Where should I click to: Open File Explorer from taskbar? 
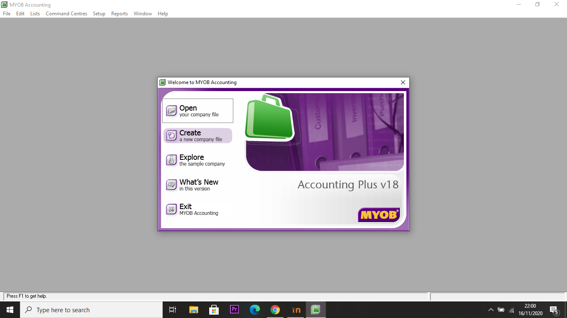point(193,310)
